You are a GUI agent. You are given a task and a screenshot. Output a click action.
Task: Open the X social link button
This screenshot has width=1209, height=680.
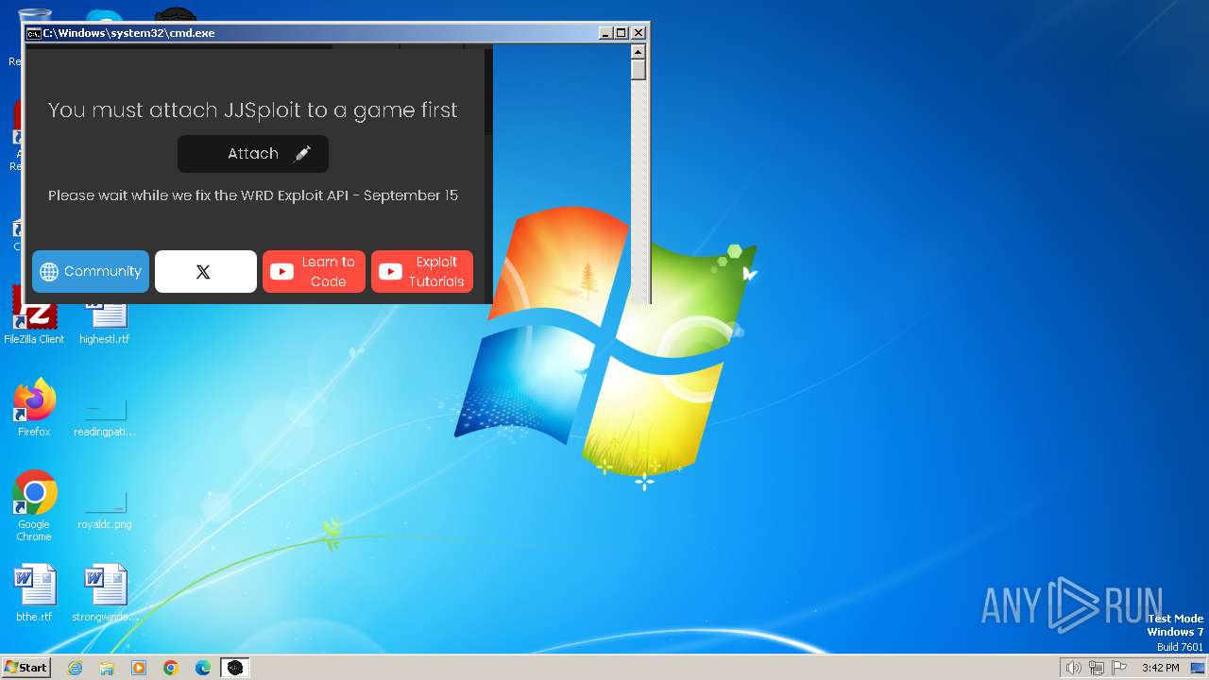[206, 272]
